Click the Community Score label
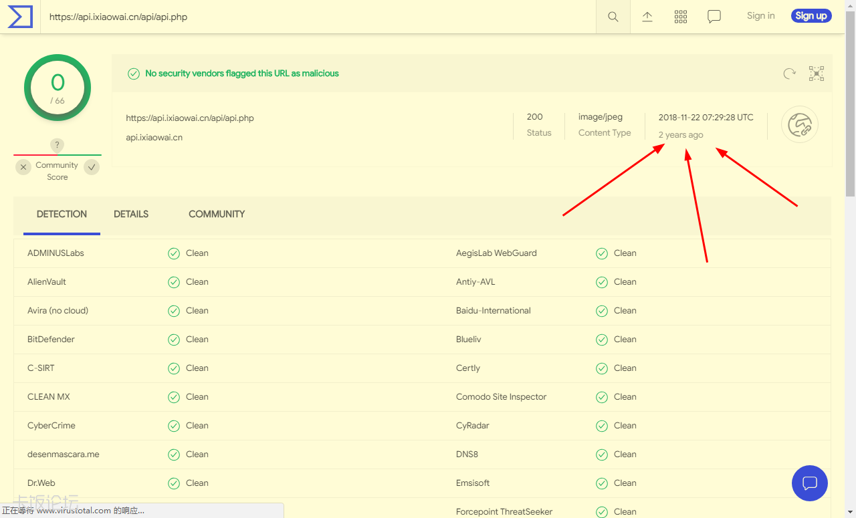Image resolution: width=856 pixels, height=518 pixels. tap(57, 171)
